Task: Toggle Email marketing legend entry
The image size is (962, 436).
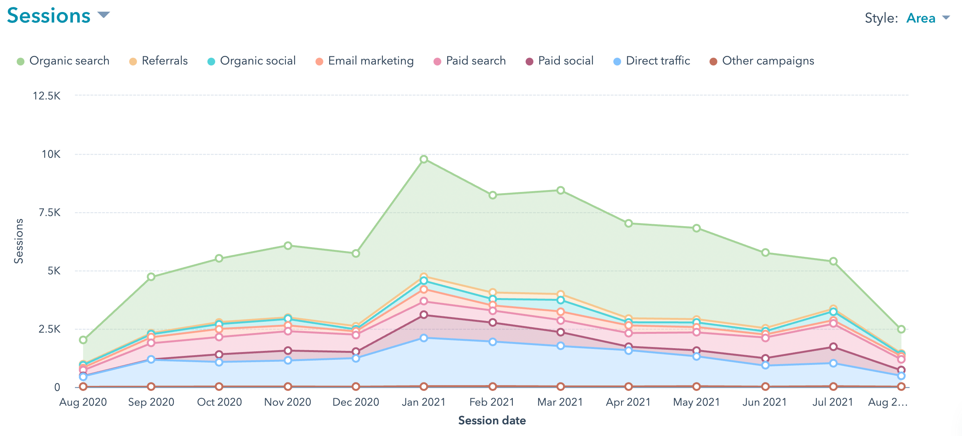Action: 365,61
